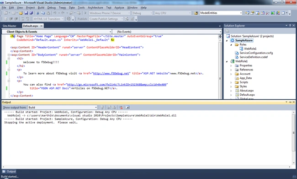
Task: Click the http://www.f5Debug.net link in code
Action: click(111, 73)
